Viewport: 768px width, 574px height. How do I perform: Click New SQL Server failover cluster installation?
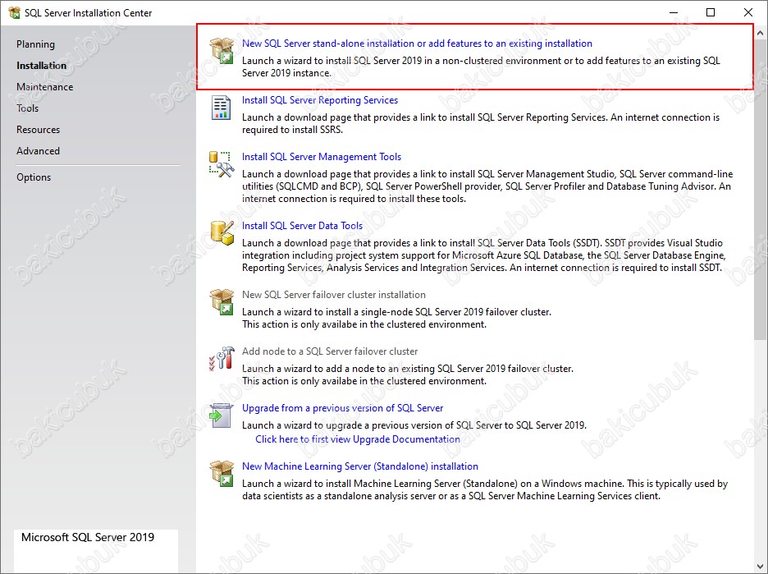[x=334, y=295]
